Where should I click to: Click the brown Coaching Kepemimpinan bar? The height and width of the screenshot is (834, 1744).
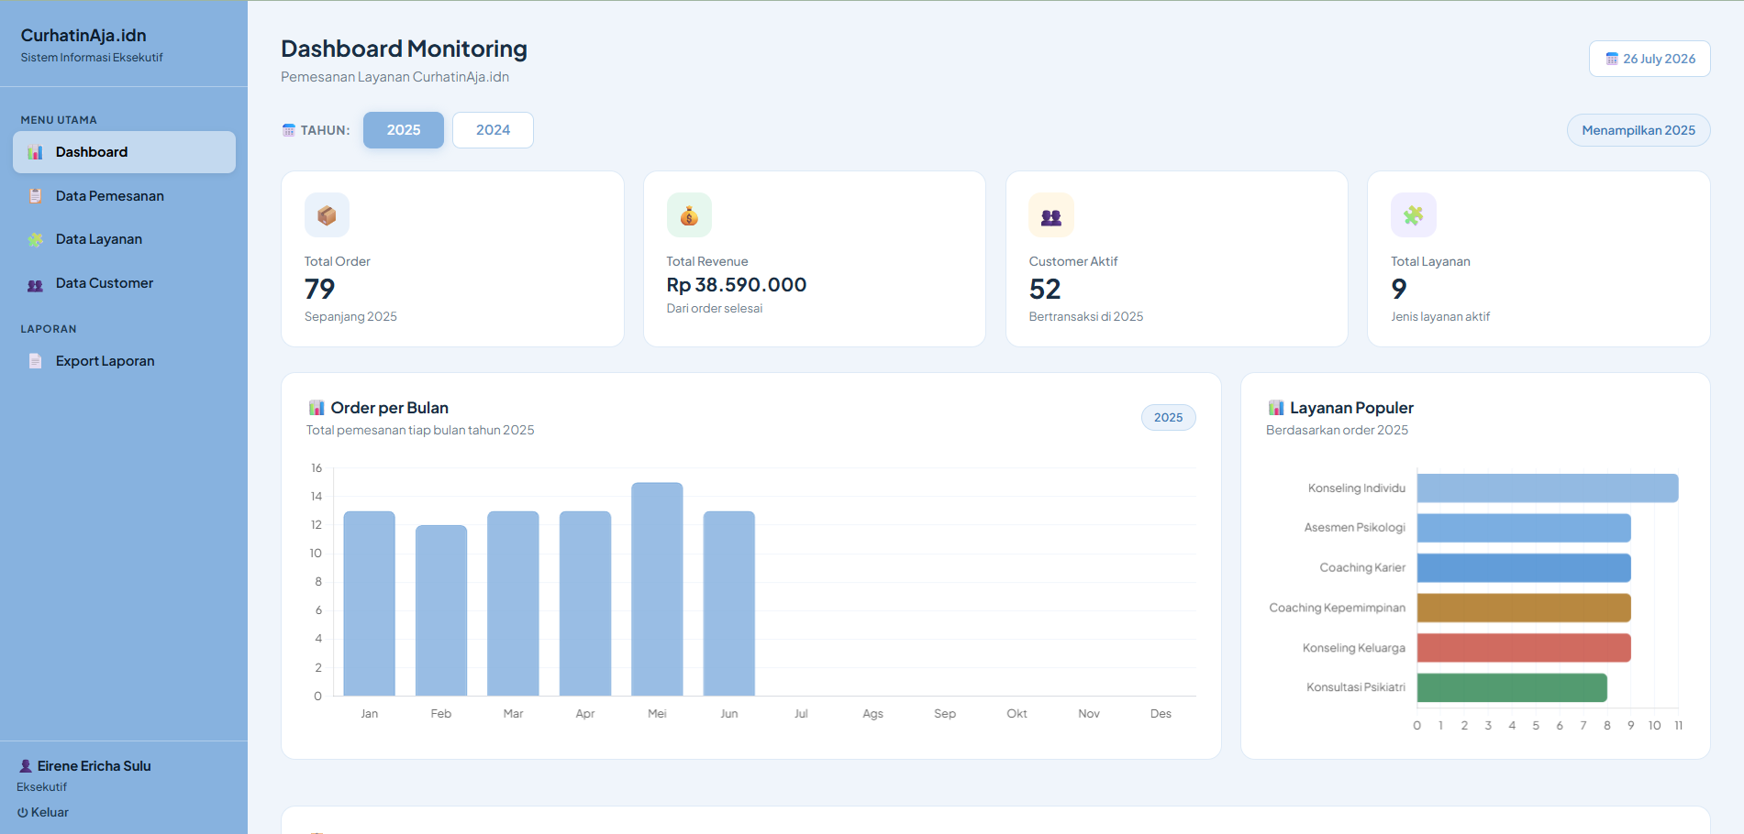(1524, 608)
